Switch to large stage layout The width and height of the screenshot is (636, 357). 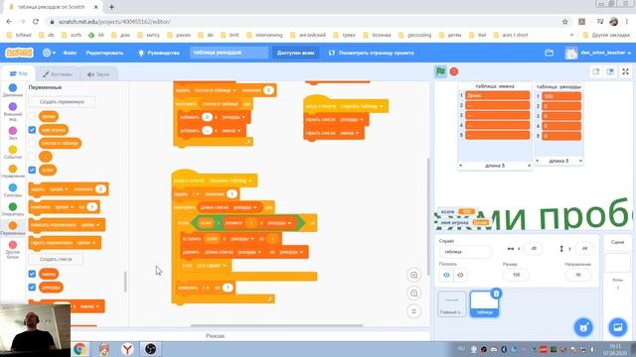point(610,71)
